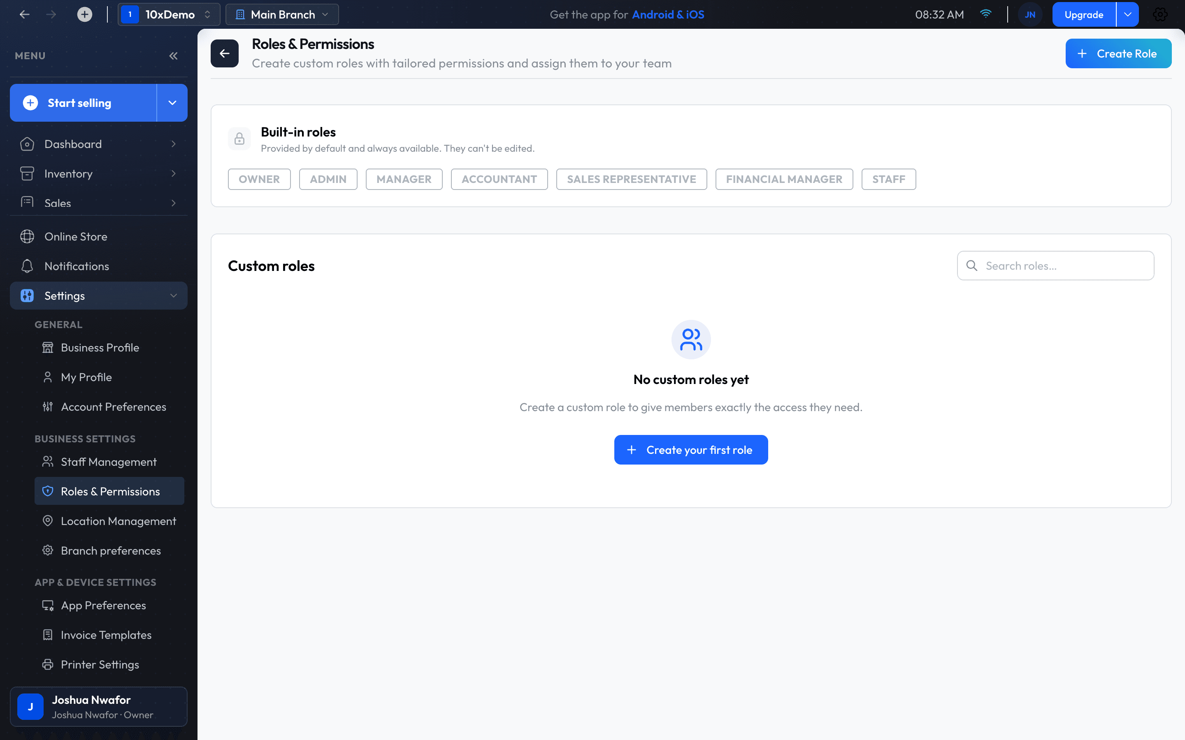Expand the Sales submenu chevron

tap(173, 203)
